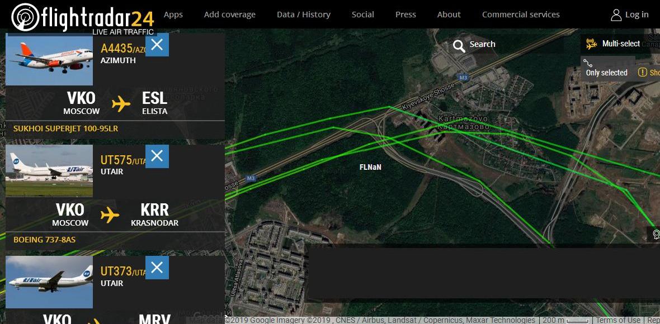Close the A4435 Azimuth flight card

click(157, 45)
